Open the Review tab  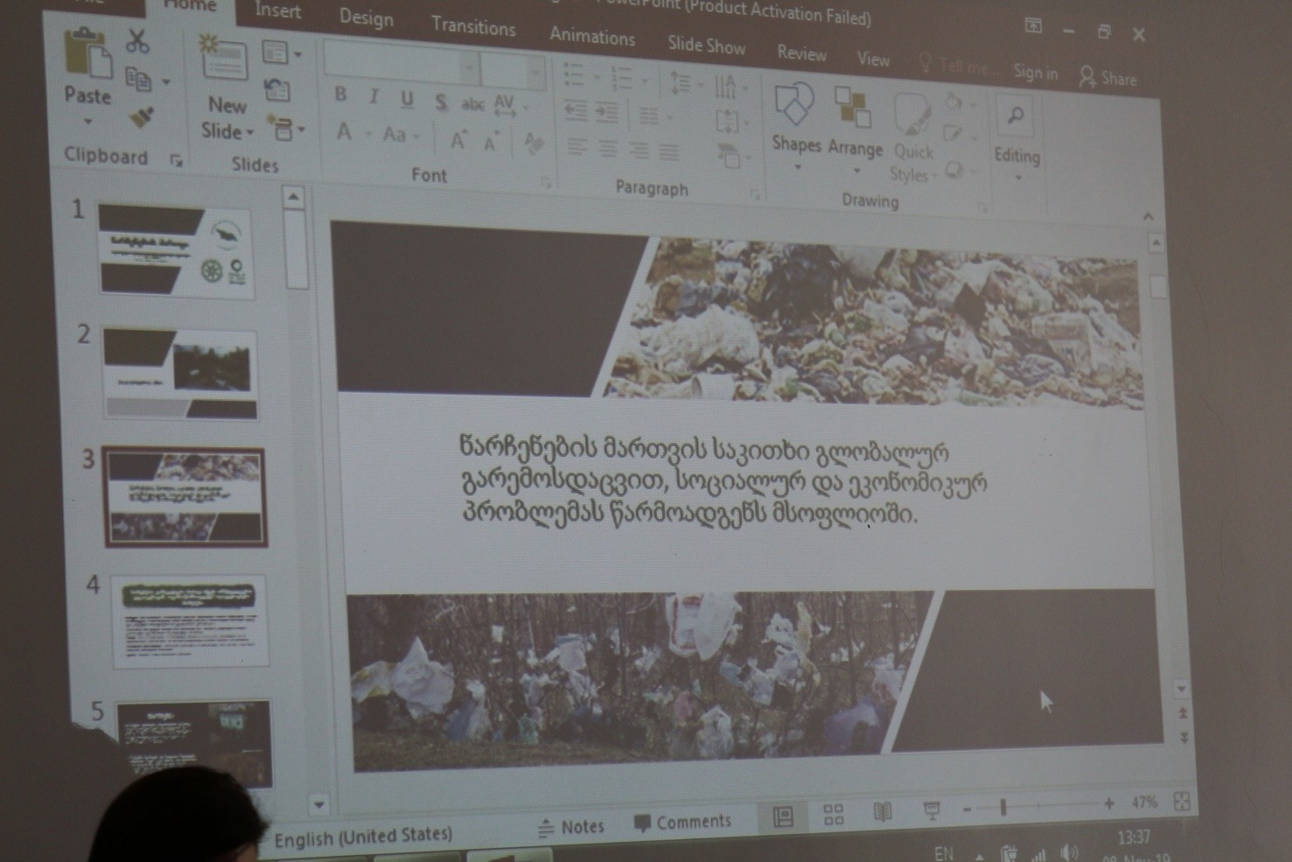(801, 53)
